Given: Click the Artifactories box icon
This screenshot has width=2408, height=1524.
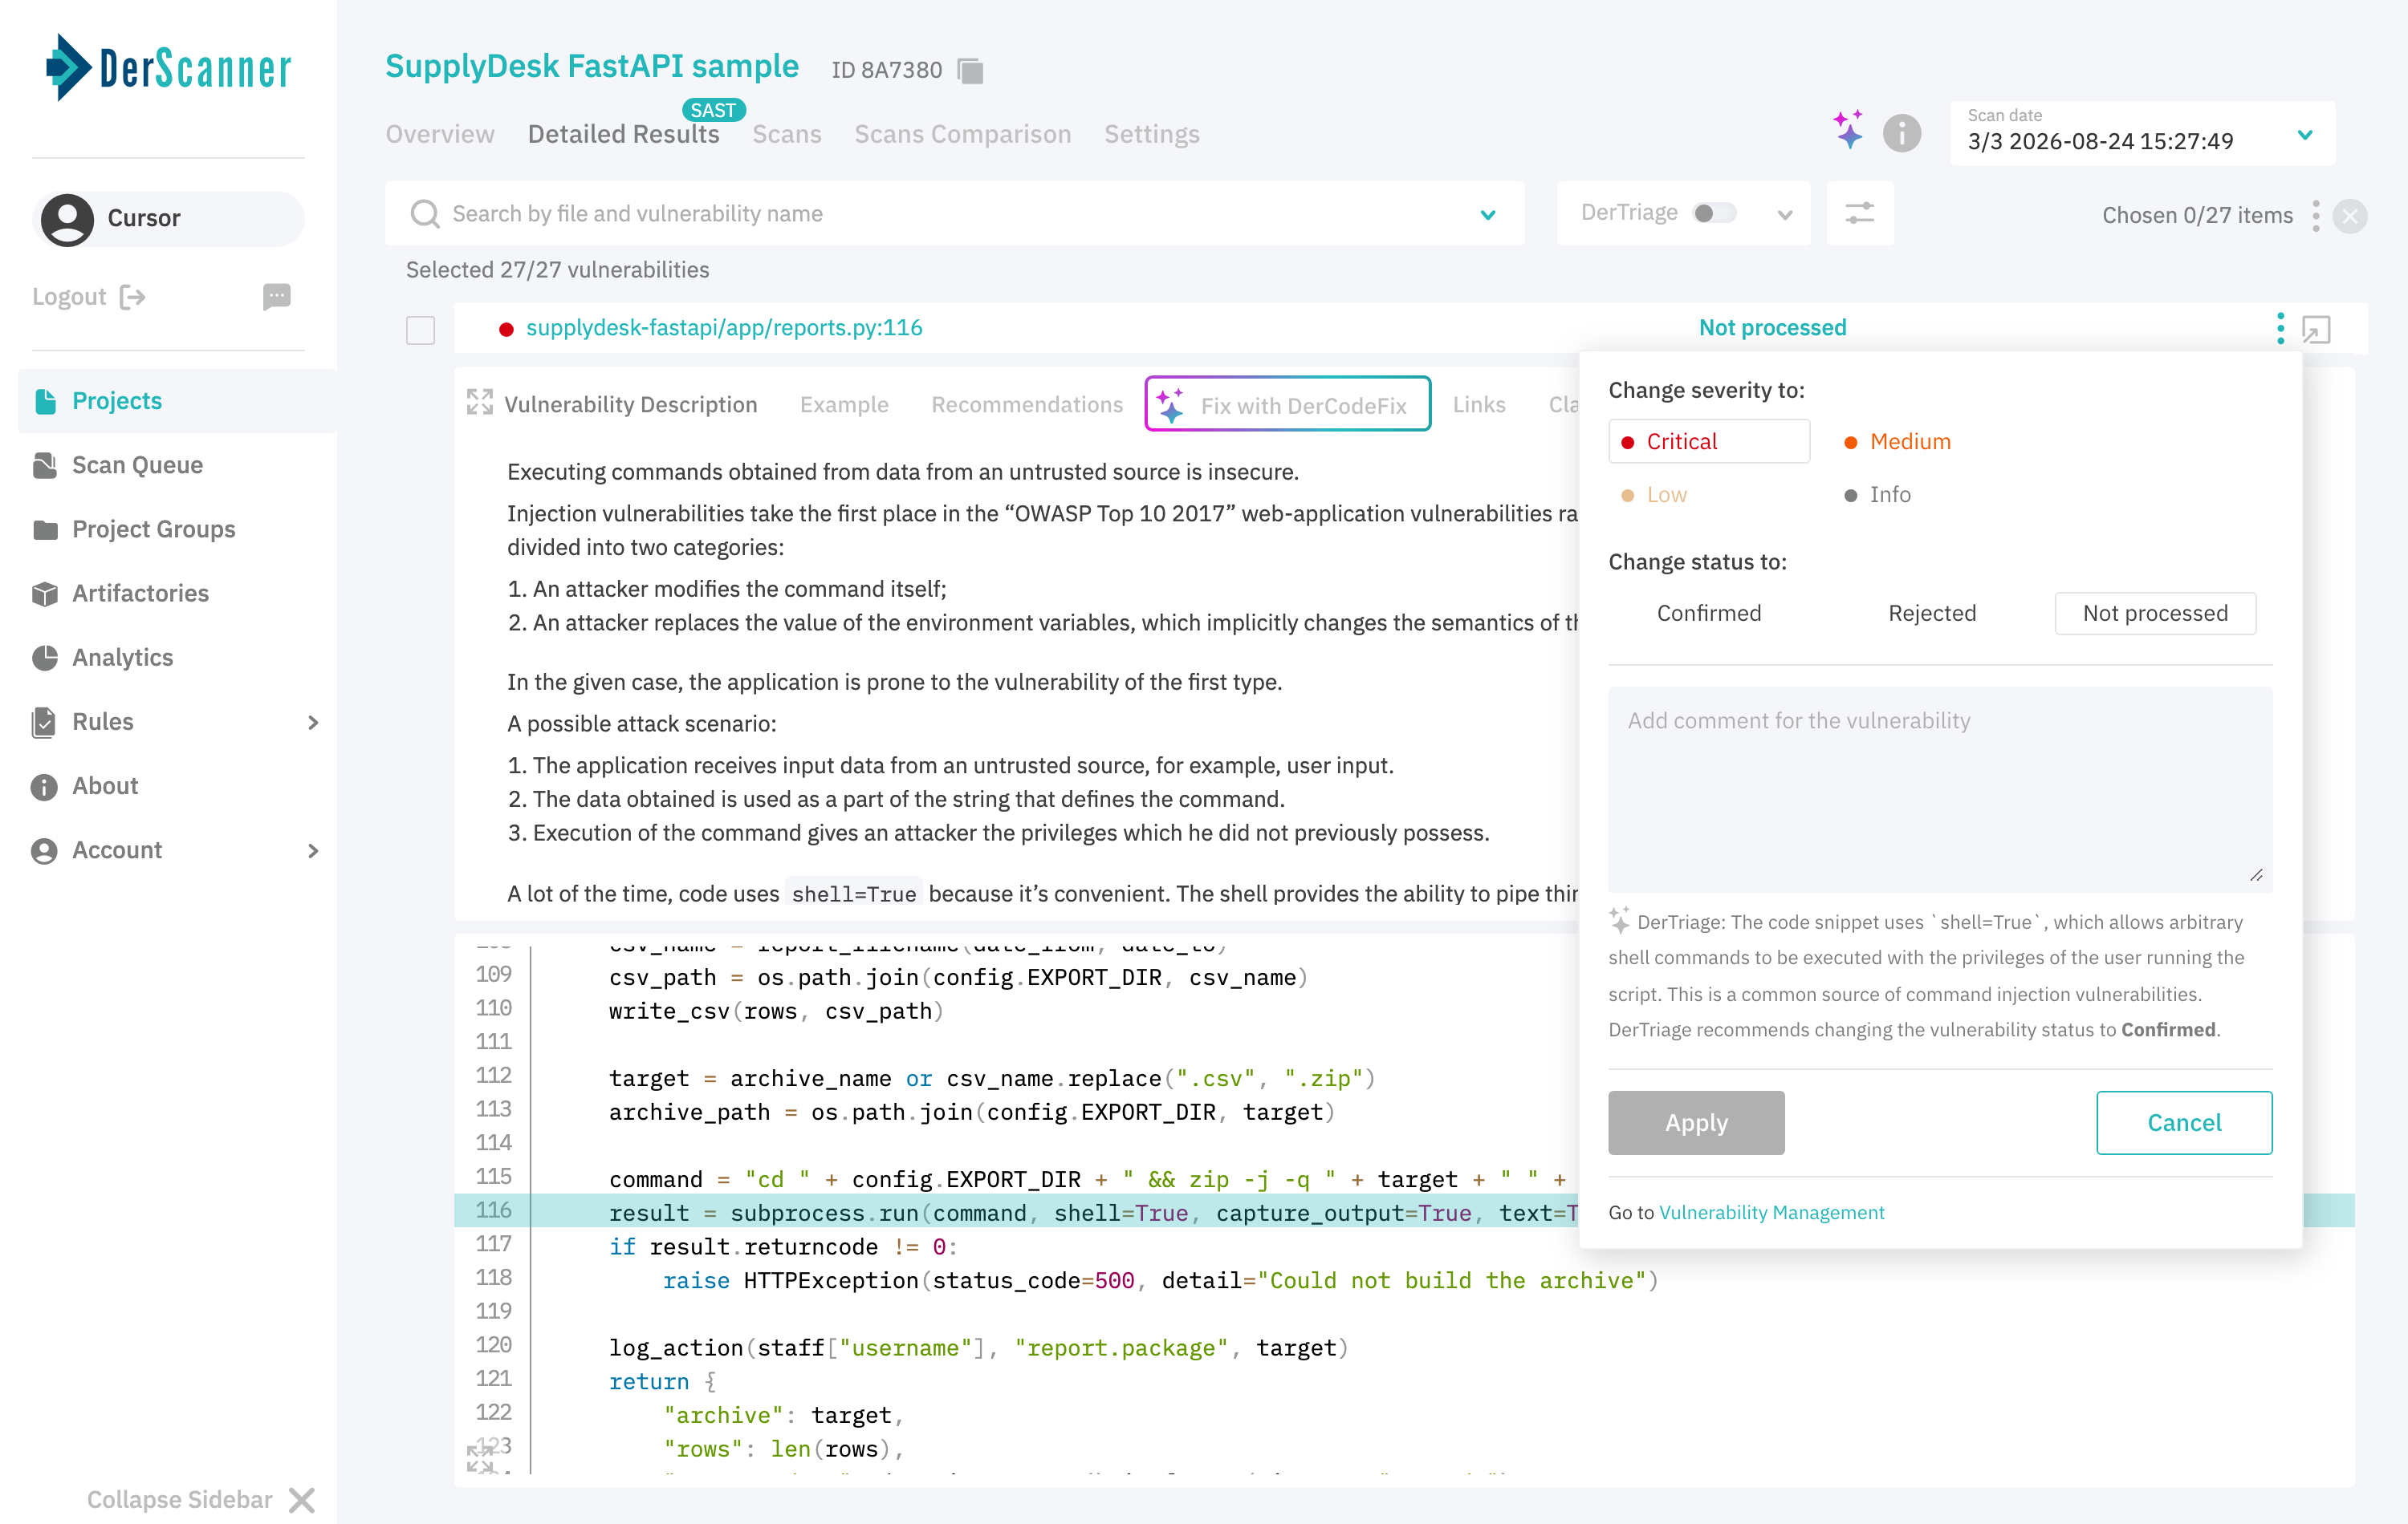Looking at the screenshot, I should tap(45, 594).
